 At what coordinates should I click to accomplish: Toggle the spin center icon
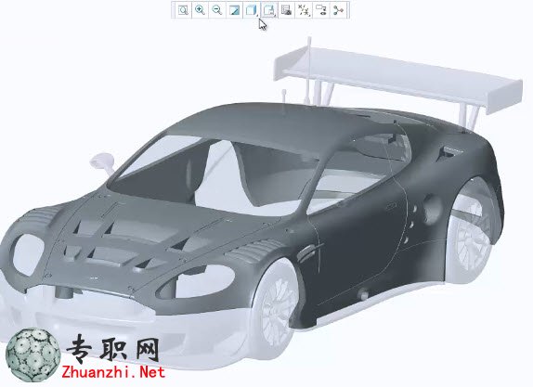pos(338,10)
